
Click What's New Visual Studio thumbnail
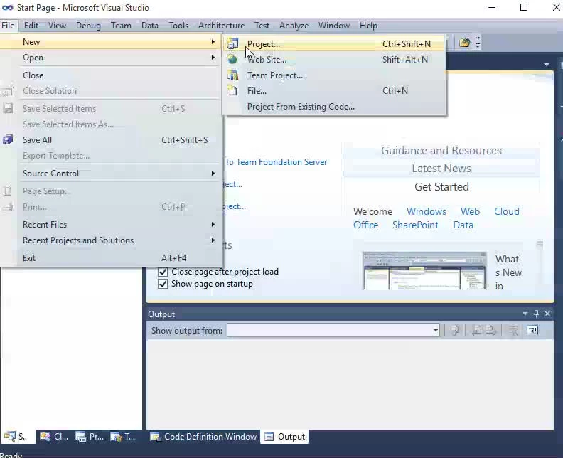pos(425,271)
